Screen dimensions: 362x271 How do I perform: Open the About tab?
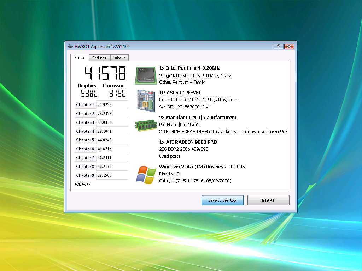pos(119,58)
